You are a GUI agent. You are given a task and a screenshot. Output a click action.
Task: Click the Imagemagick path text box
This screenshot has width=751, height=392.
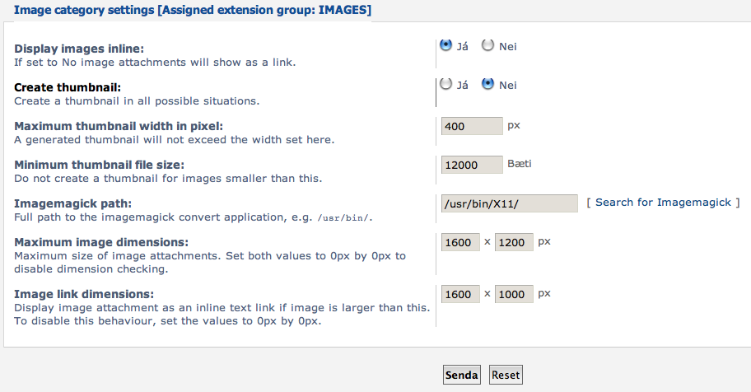(x=510, y=203)
